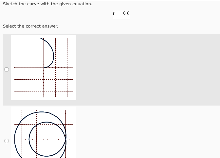Click the lower-left grid quadrant of the first graph
220x158 pixels.
(x=29, y=82)
